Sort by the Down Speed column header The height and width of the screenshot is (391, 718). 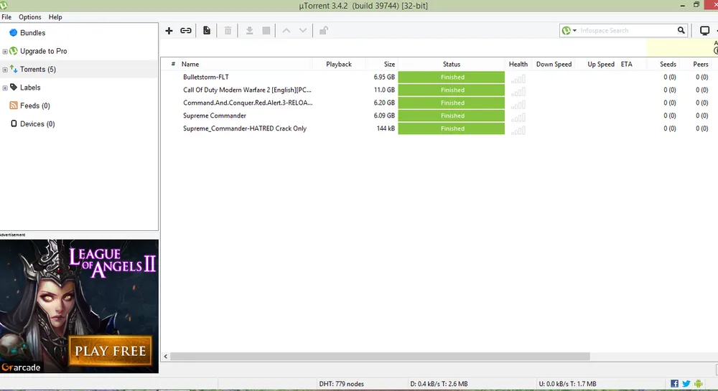(x=554, y=64)
